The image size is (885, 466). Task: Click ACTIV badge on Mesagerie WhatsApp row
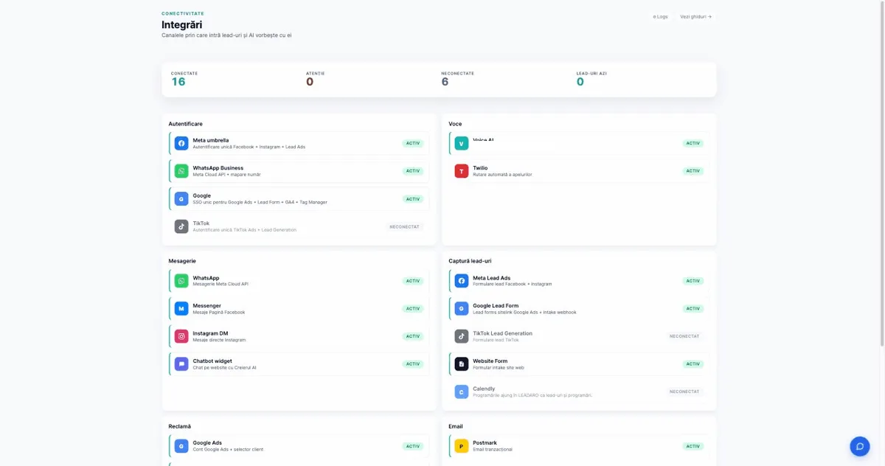point(413,281)
